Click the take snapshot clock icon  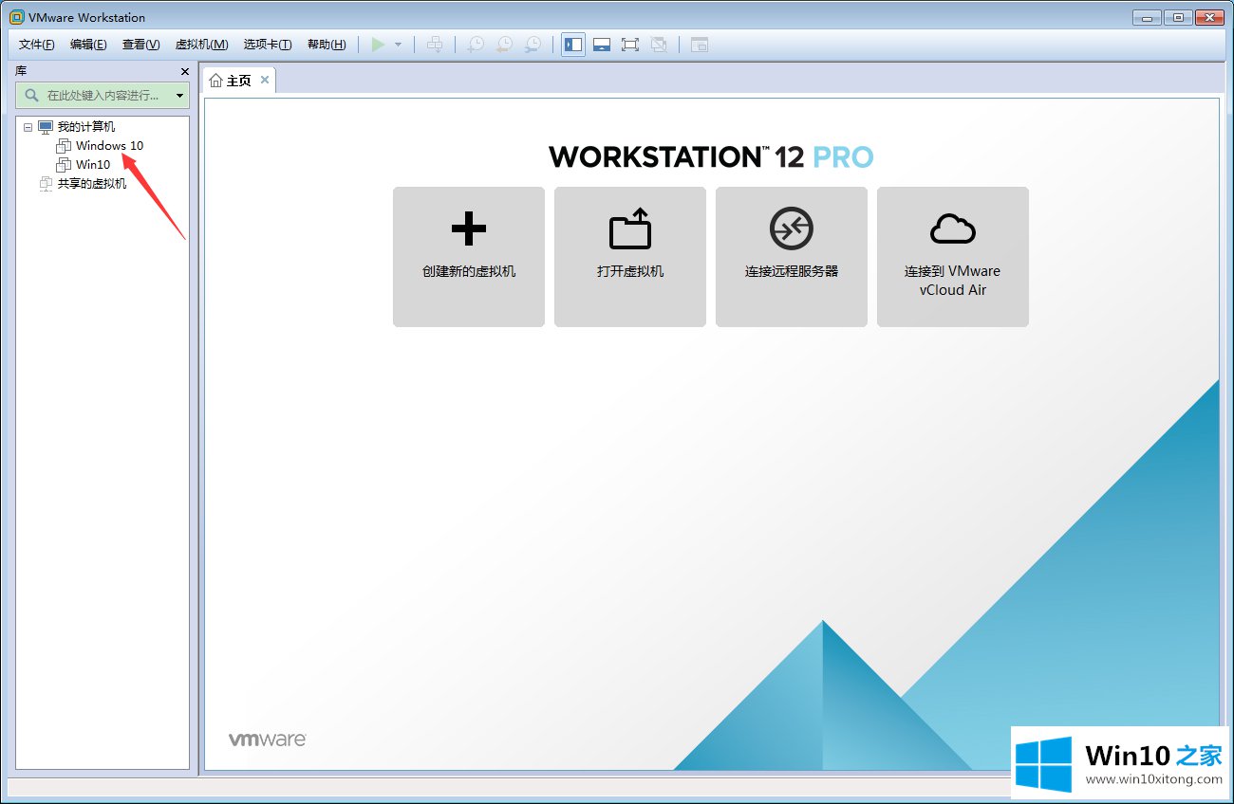click(x=475, y=45)
